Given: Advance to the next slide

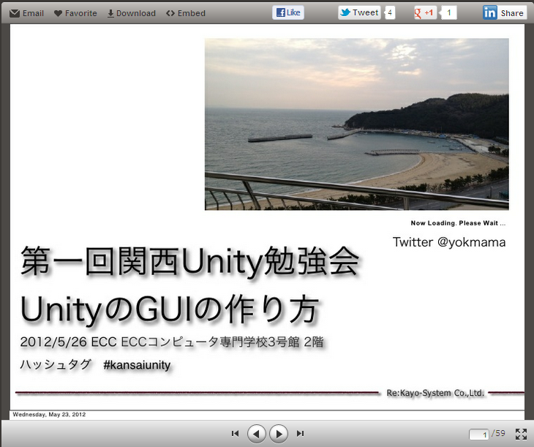Looking at the screenshot, I should (279, 434).
